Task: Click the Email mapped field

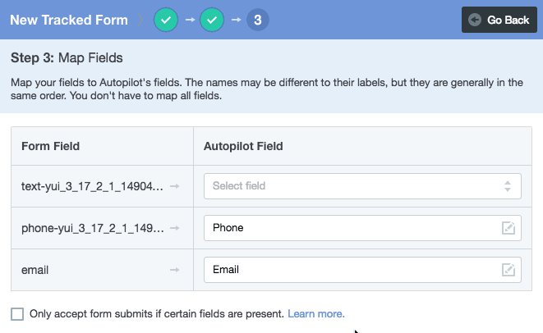Action: [x=362, y=270]
